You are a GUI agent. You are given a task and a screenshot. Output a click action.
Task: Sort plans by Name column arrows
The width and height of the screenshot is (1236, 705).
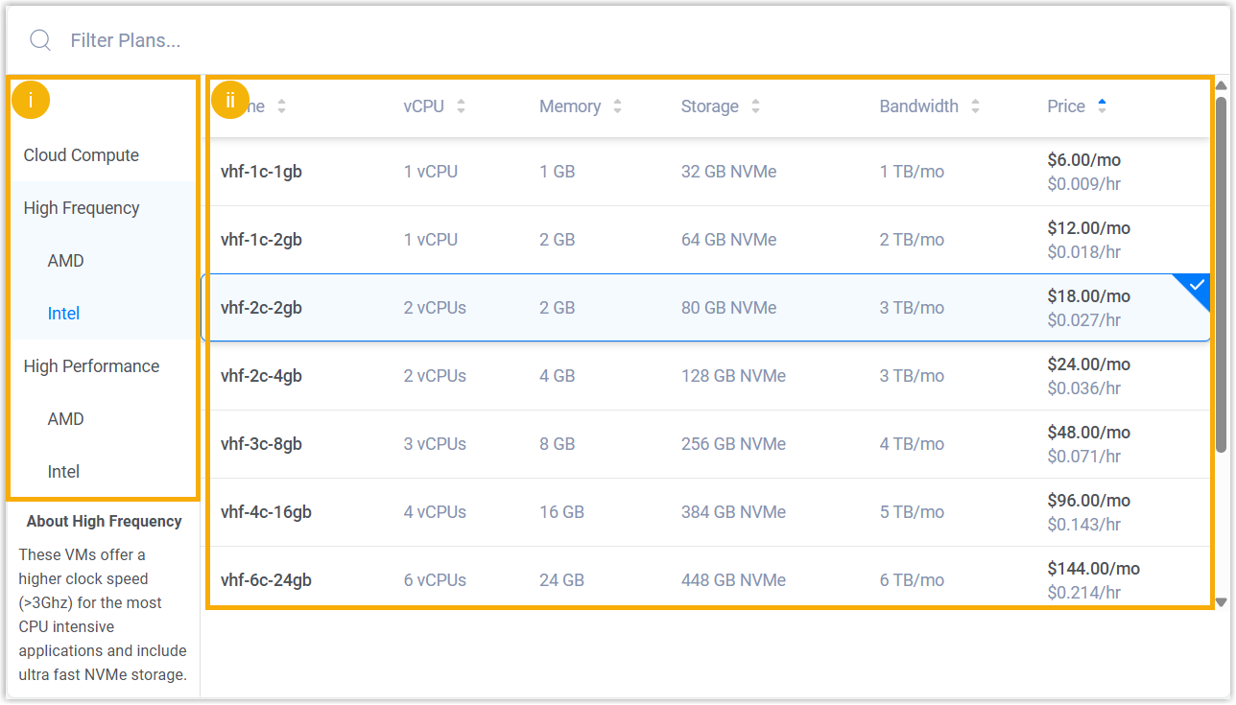[x=281, y=106]
